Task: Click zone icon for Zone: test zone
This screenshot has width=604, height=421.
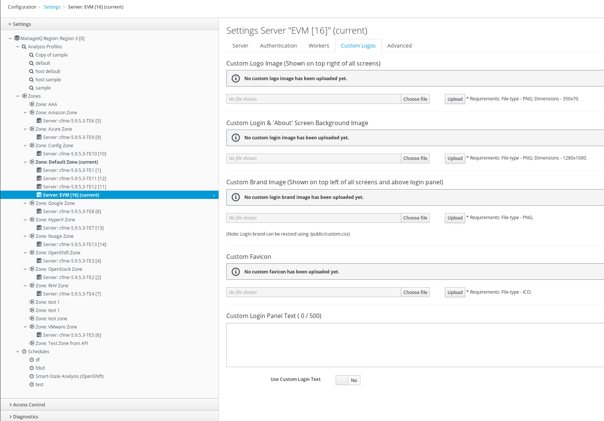Action: pos(32,318)
